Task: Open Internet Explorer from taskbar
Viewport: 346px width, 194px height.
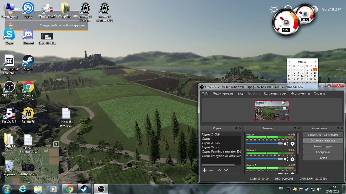Action: click(23, 189)
